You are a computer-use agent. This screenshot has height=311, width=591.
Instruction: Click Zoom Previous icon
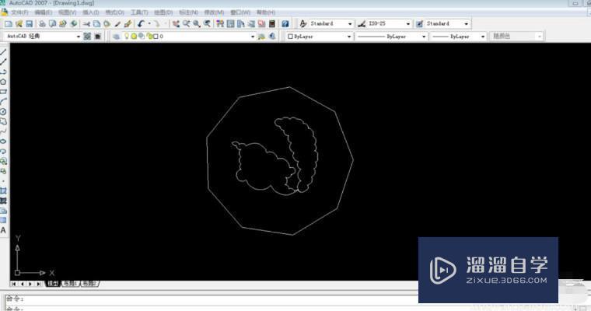click(x=207, y=24)
